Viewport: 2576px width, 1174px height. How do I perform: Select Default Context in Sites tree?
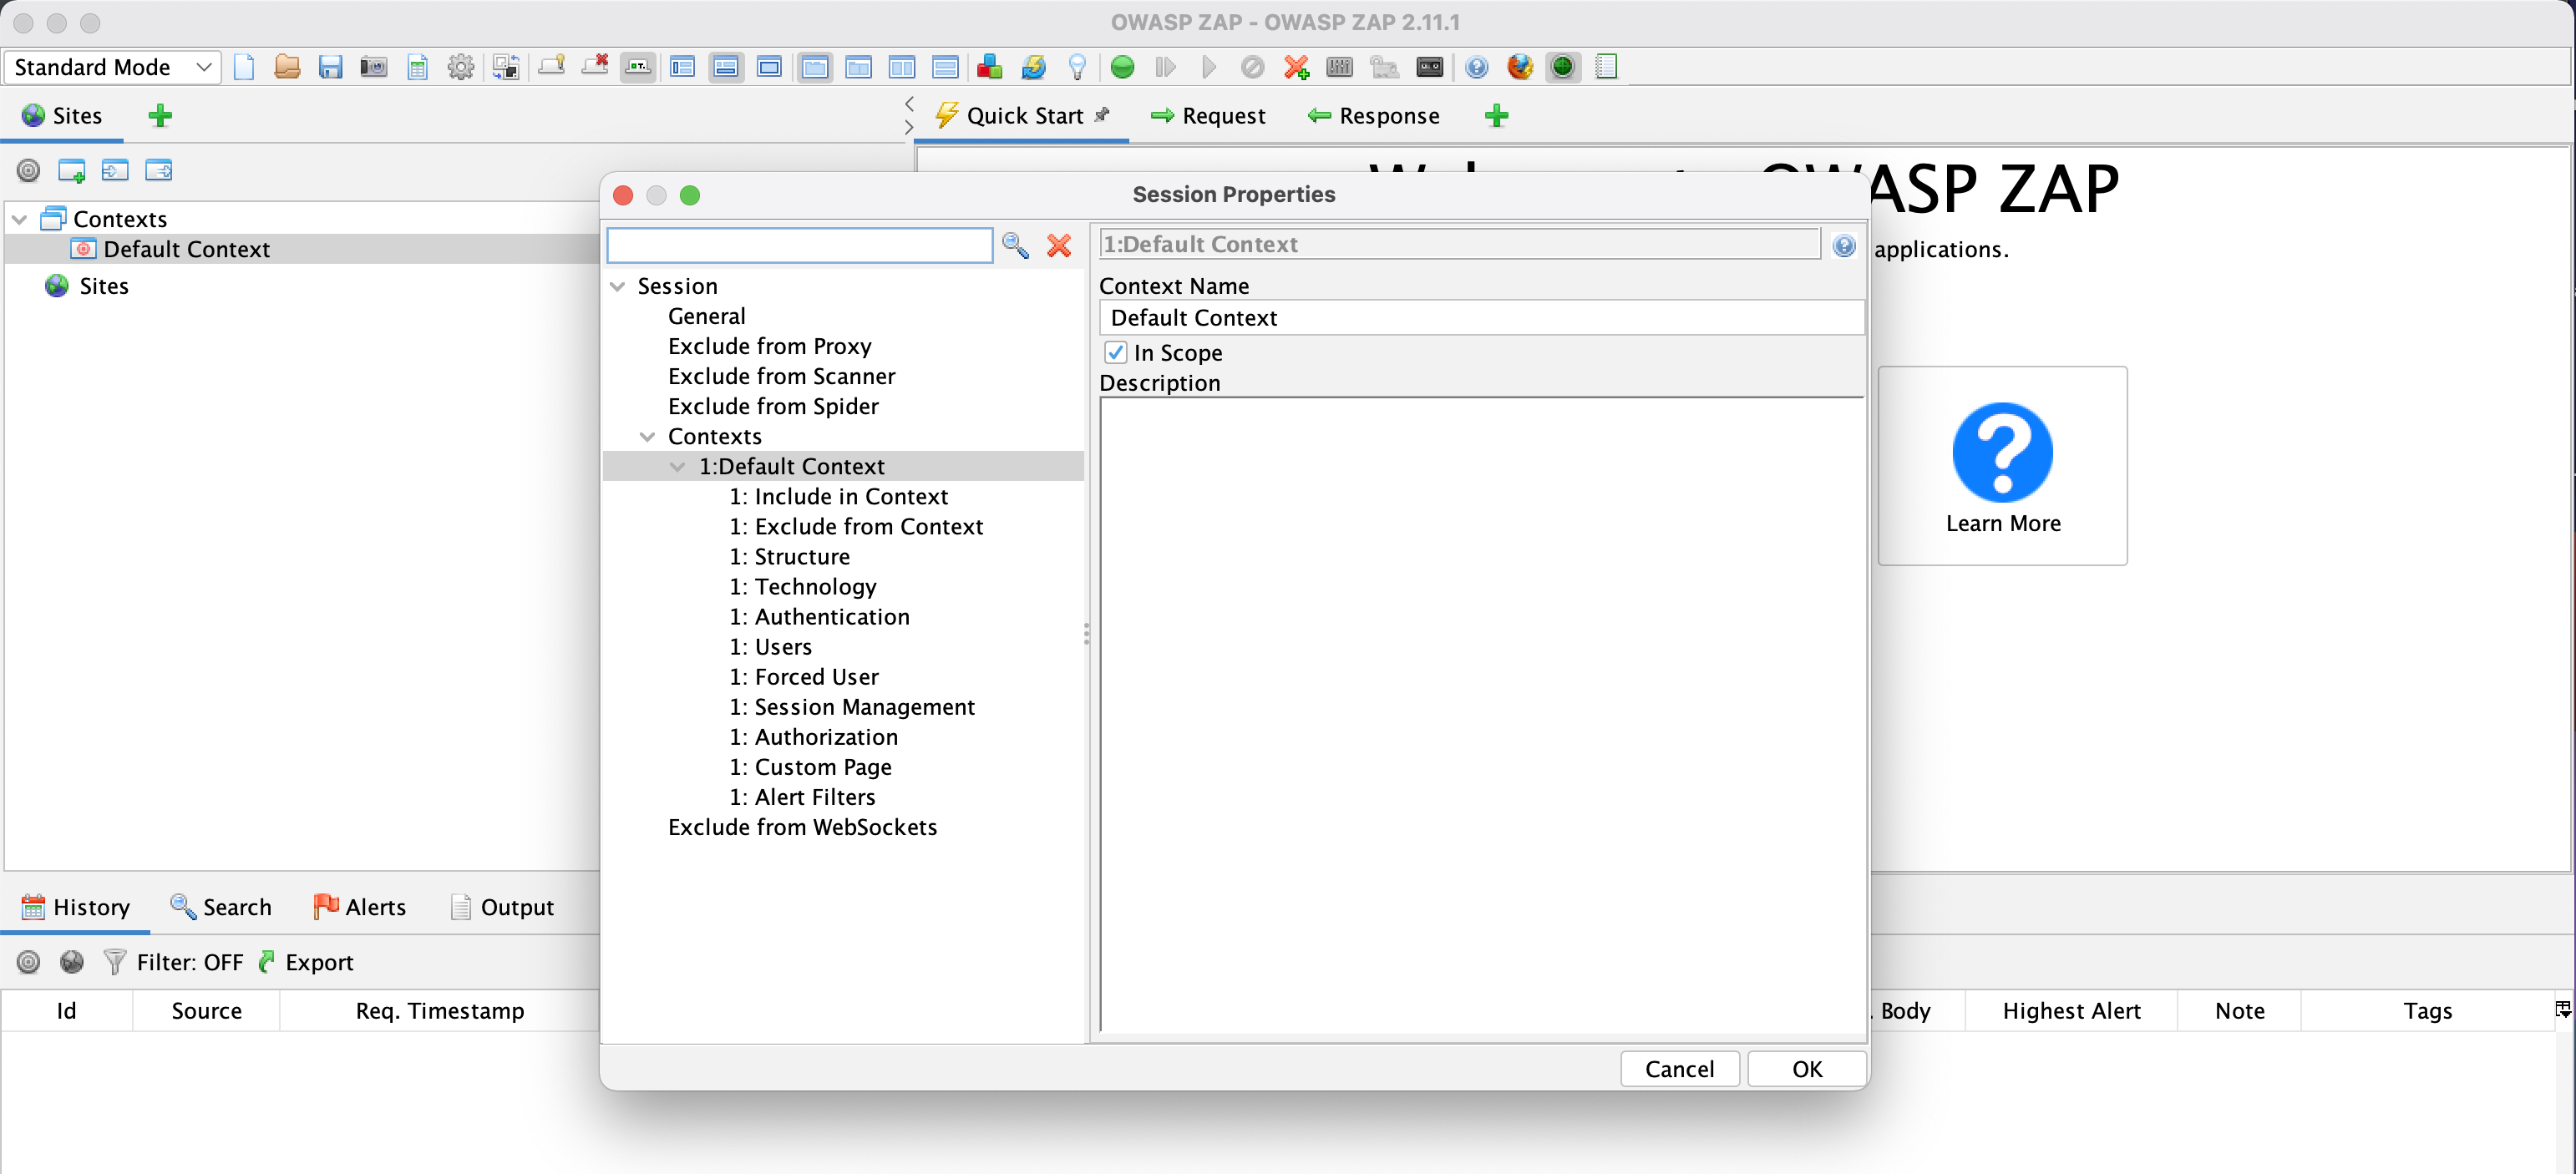pyautogui.click(x=186, y=249)
